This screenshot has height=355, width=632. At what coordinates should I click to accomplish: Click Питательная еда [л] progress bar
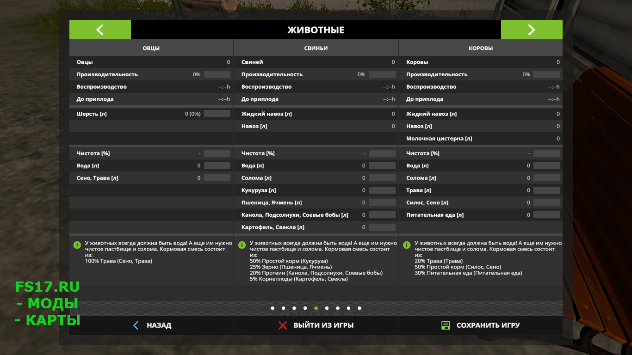pos(547,215)
